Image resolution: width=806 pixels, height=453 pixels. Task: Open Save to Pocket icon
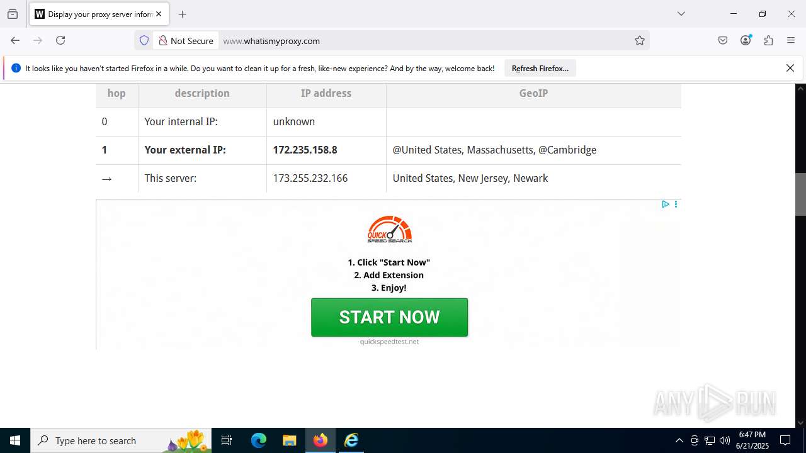(x=723, y=40)
